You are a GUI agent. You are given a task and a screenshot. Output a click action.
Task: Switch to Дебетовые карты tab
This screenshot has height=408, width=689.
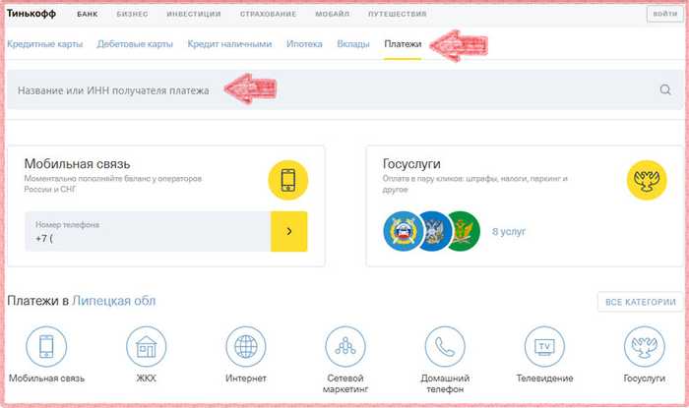tap(135, 44)
